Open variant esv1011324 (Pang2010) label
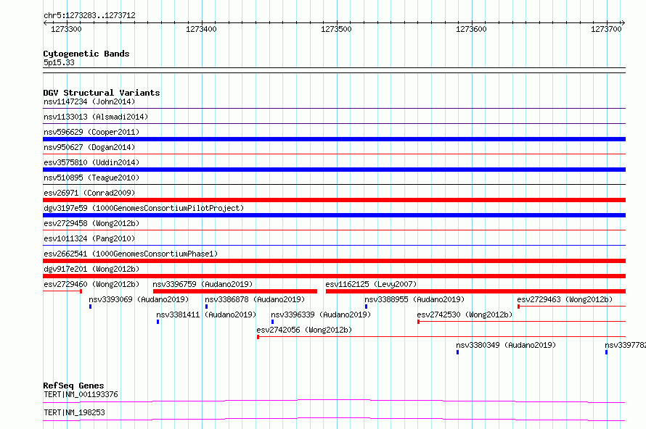646x429 pixels. [89, 238]
